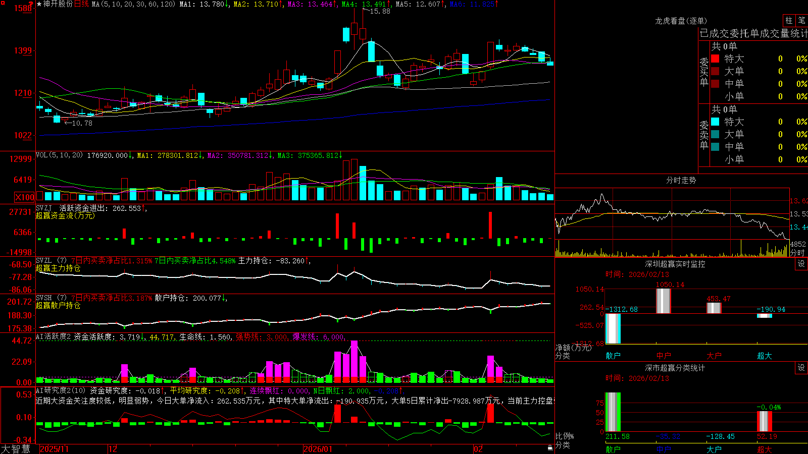Image resolution: width=808 pixels, height=454 pixels.
Task: Click the 深市超赢分类统计 panel title
Action: [x=675, y=368]
